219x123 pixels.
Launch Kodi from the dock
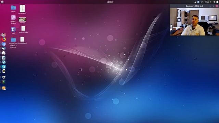[4, 62]
